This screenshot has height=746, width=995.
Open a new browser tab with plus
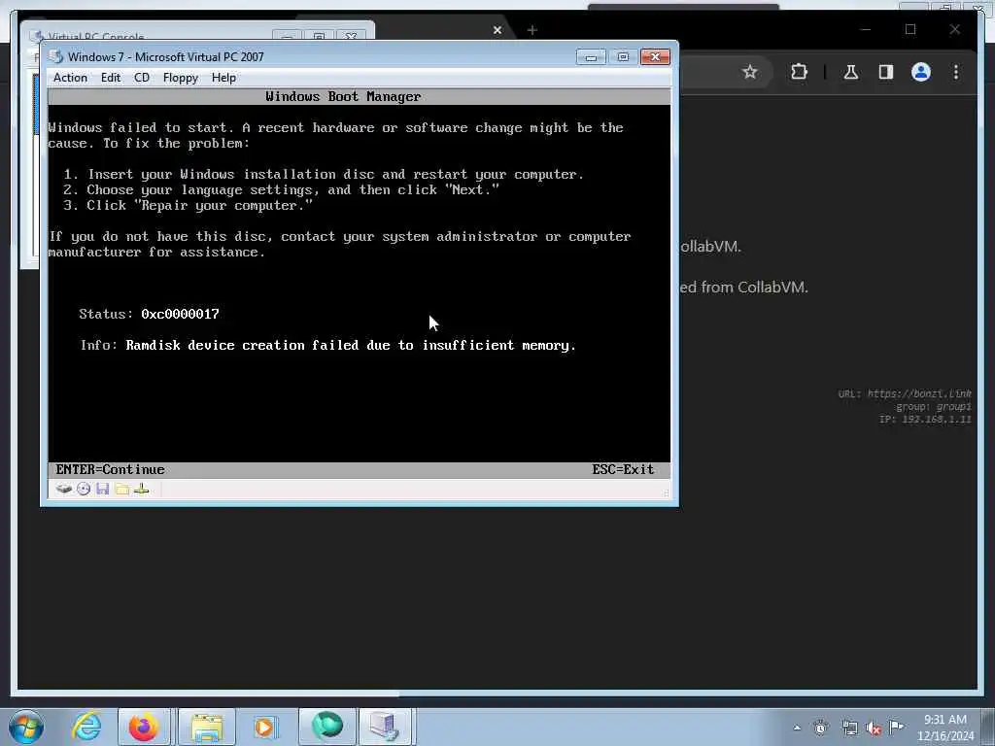pos(532,30)
